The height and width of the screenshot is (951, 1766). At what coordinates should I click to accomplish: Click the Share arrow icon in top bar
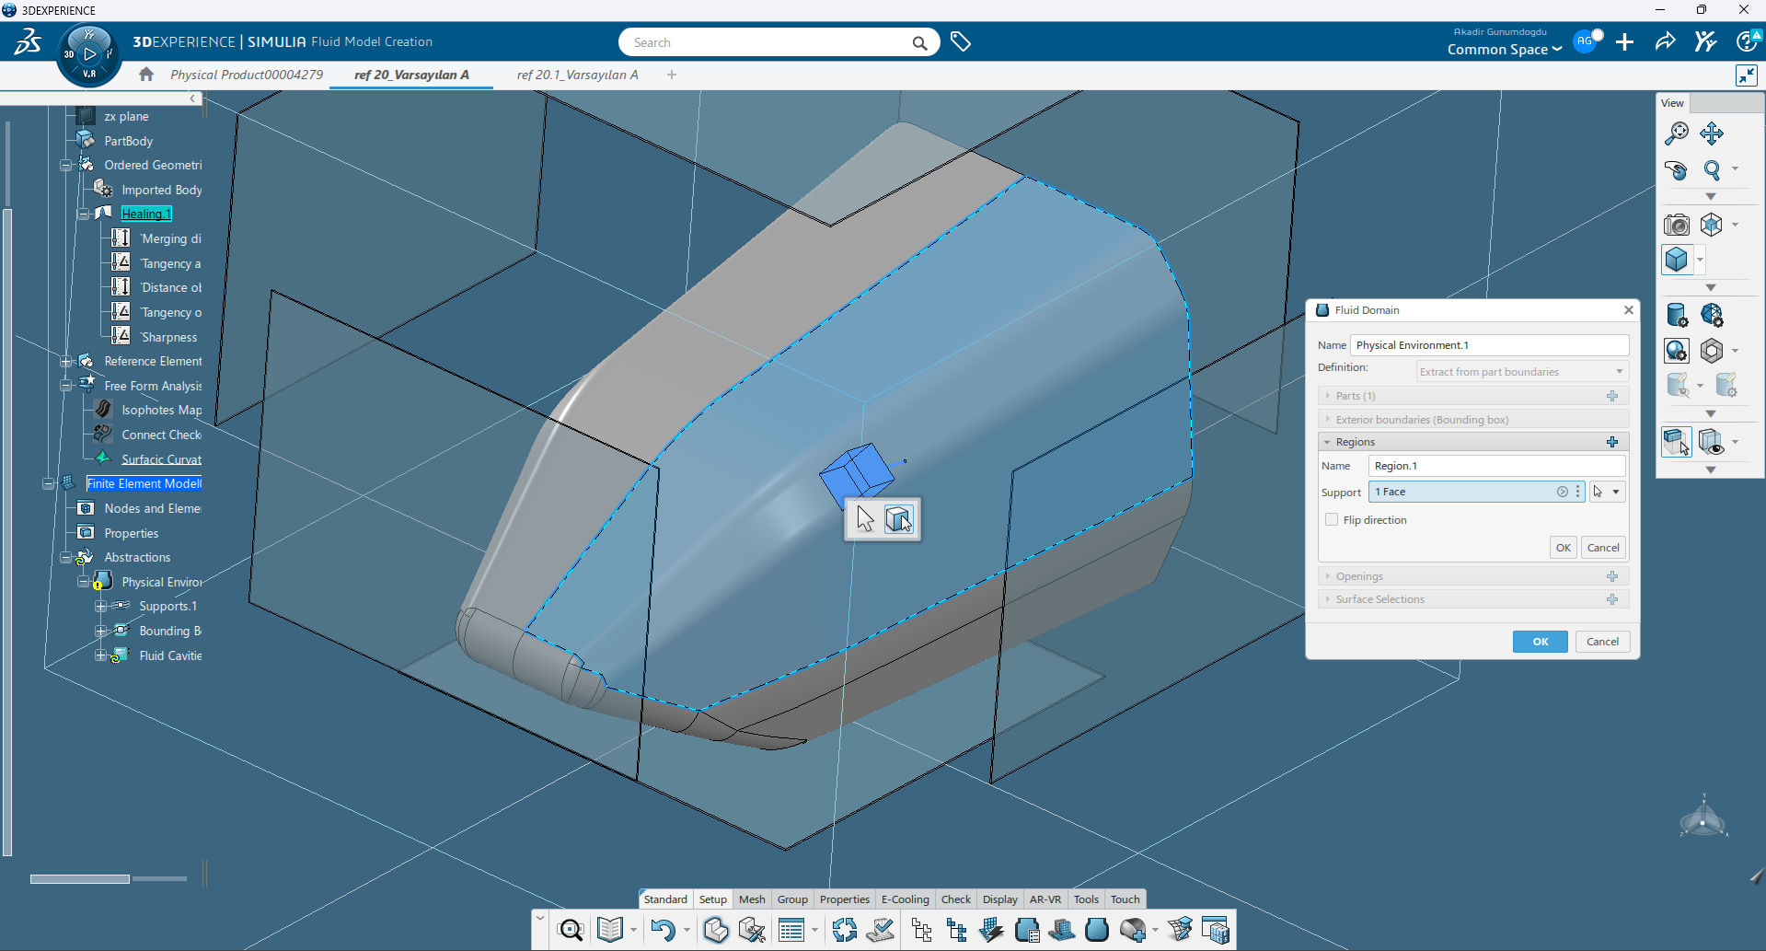(1665, 41)
